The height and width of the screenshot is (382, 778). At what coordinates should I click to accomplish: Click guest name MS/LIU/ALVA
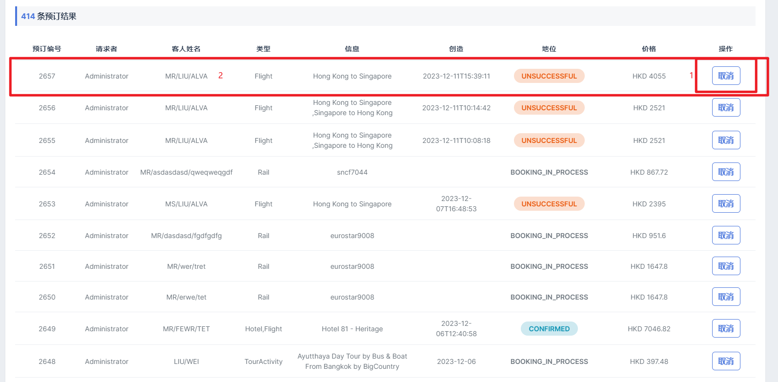[x=186, y=204]
